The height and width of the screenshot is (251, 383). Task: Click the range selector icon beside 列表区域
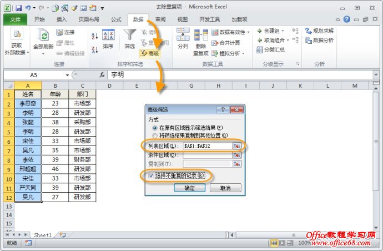coord(237,145)
